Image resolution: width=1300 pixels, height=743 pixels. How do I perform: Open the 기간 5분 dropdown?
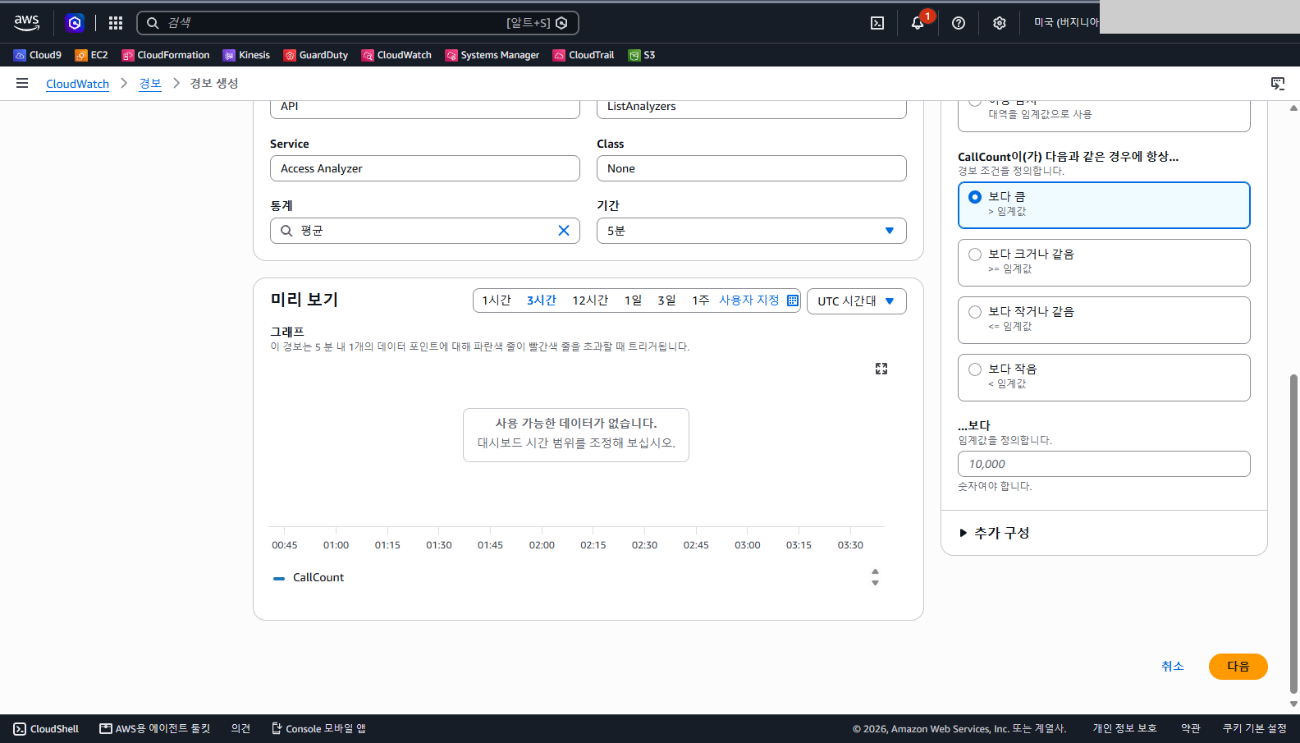point(752,231)
